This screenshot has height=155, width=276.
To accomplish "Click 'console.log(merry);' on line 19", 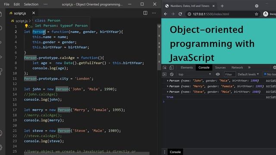I will pos(44,121).
